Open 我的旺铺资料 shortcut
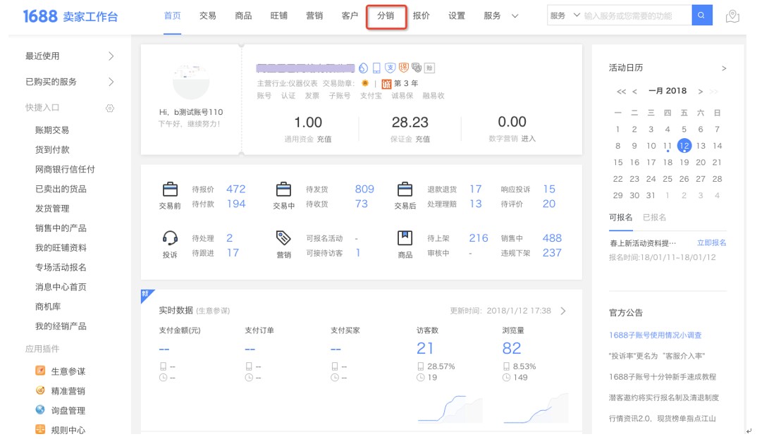Image resolution: width=757 pixels, height=439 pixels. click(x=61, y=247)
